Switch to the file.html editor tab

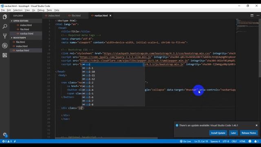(76, 16)
